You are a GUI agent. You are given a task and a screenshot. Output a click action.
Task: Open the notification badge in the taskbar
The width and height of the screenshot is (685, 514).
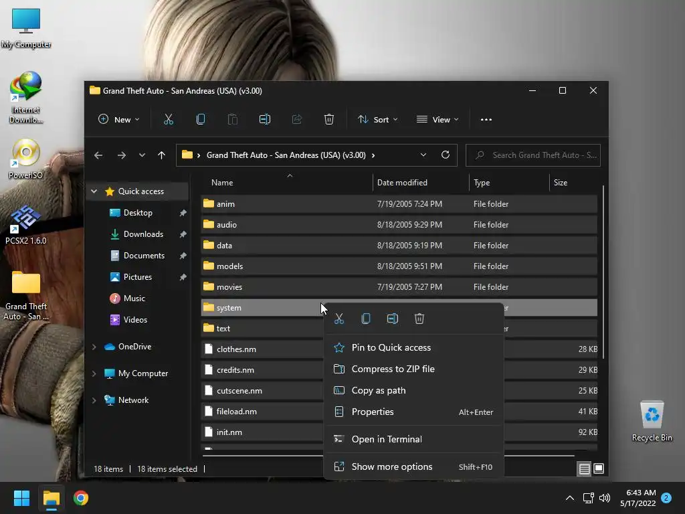pos(666,498)
